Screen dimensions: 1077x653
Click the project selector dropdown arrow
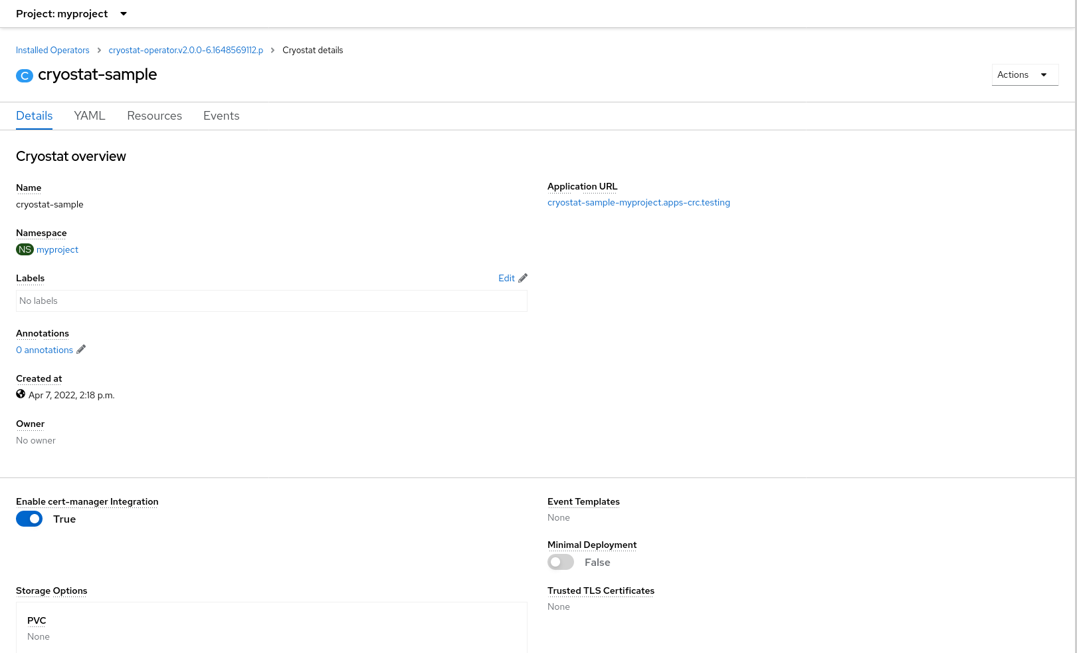click(x=124, y=13)
